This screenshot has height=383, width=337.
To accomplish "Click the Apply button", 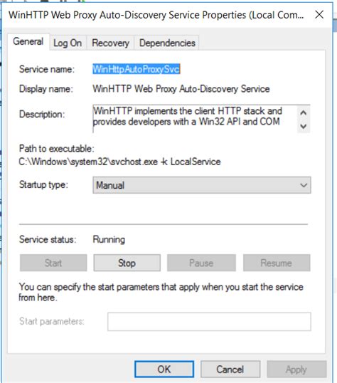I will [296, 369].
